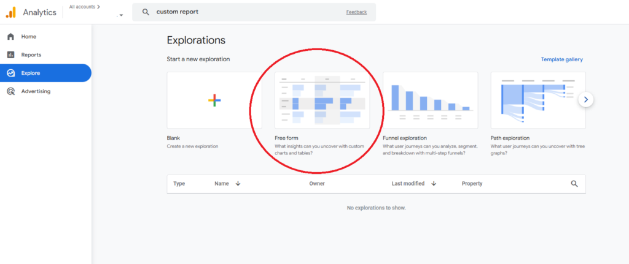This screenshot has width=629, height=264.
Task: Sort by Last modified column arrow
Action: pyautogui.click(x=434, y=184)
